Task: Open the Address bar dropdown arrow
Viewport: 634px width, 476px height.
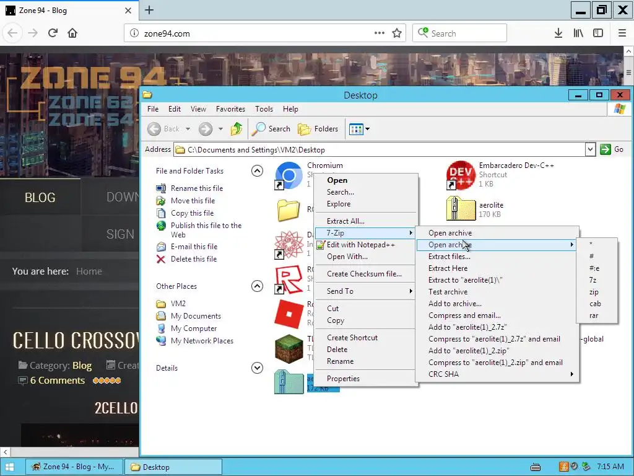Action: tap(590, 149)
